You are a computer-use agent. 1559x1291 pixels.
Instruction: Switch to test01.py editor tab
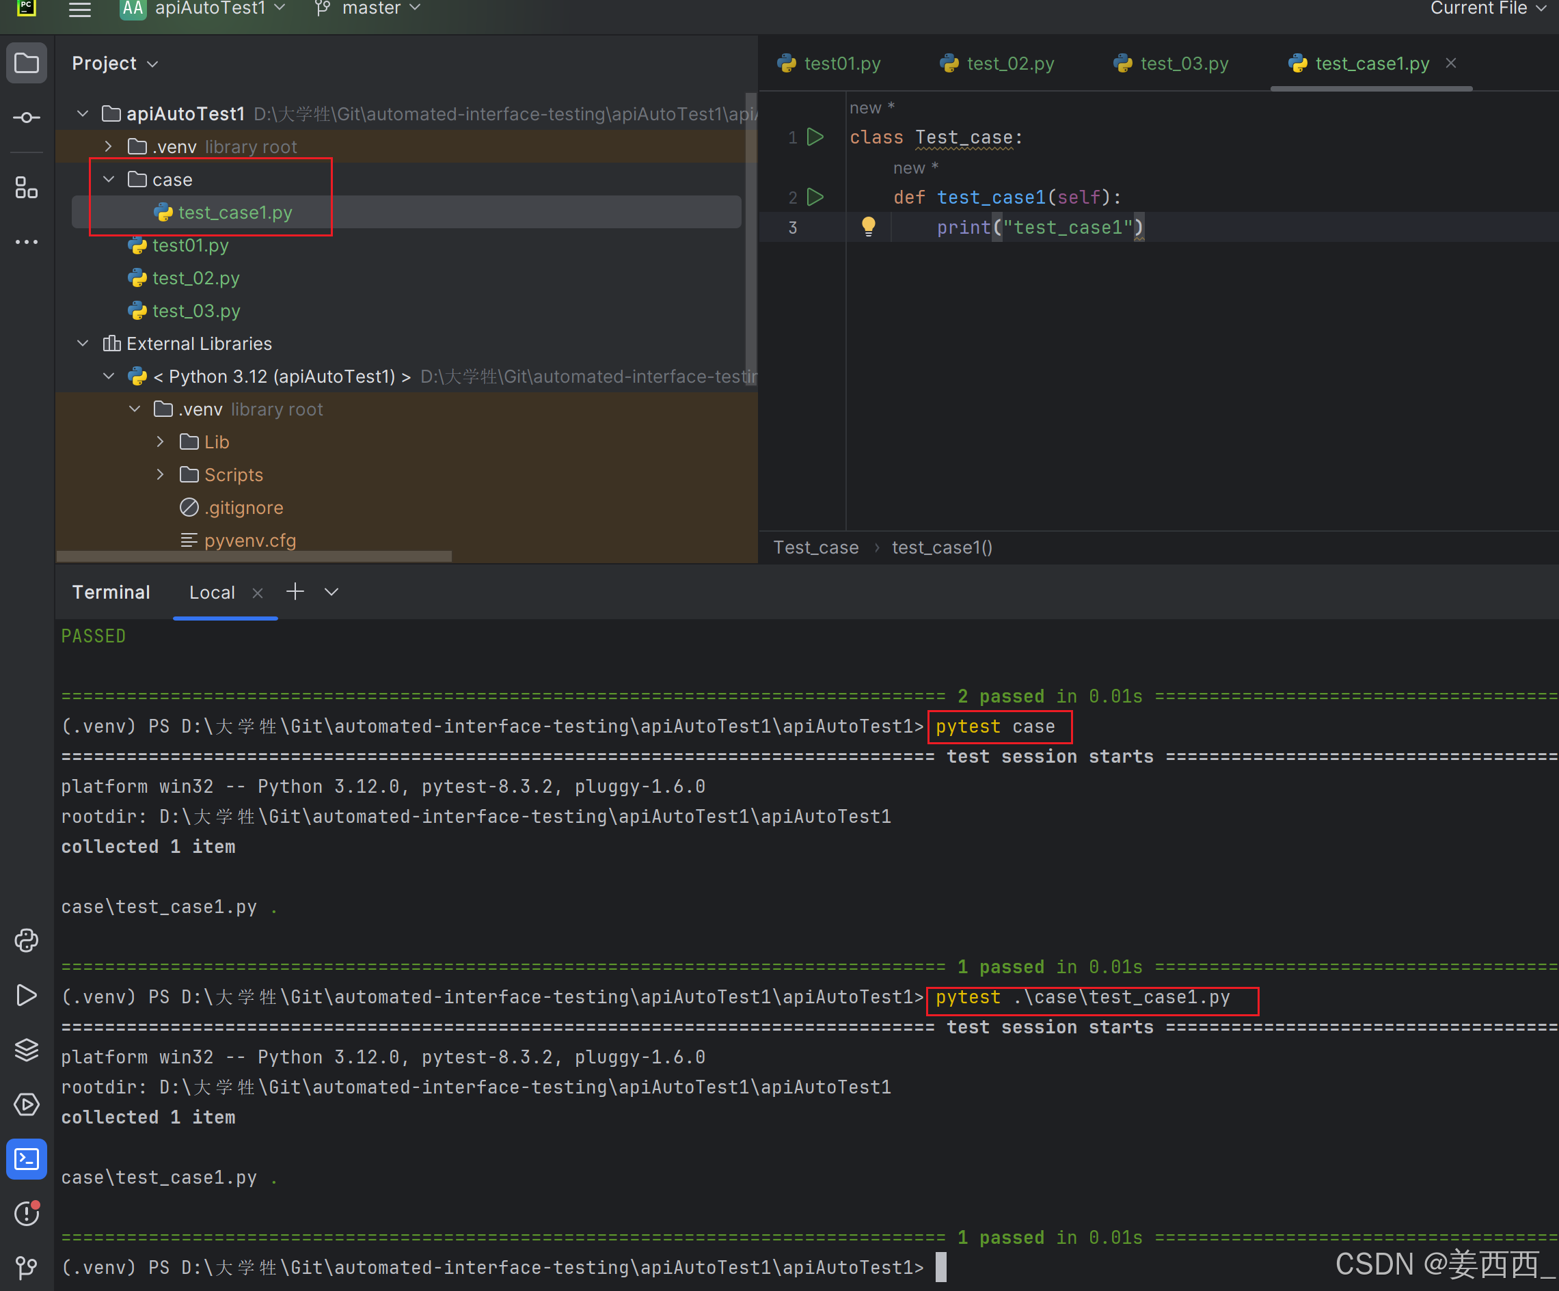(x=828, y=63)
